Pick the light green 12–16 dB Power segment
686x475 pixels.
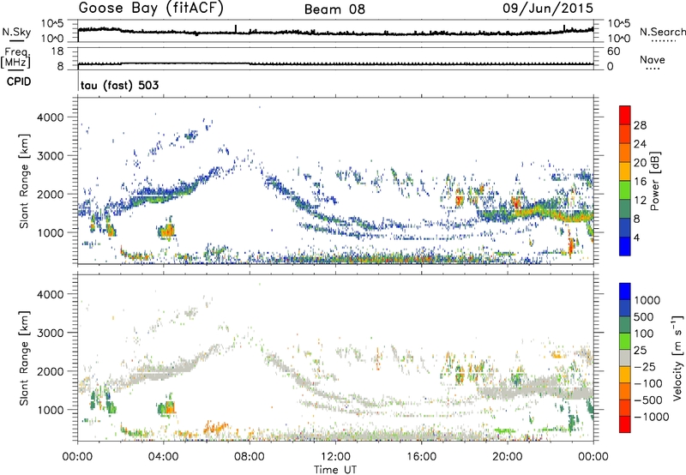click(x=625, y=190)
